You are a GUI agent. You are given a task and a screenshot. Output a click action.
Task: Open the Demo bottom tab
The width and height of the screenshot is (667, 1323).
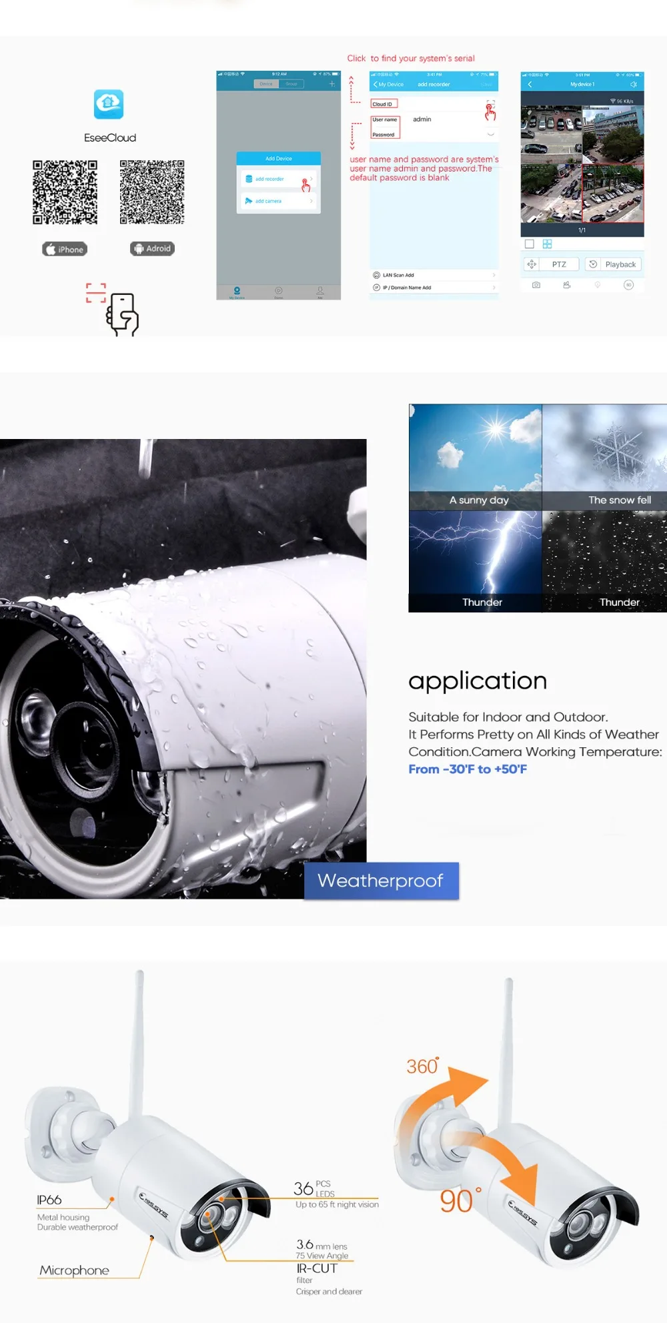pyautogui.click(x=279, y=293)
